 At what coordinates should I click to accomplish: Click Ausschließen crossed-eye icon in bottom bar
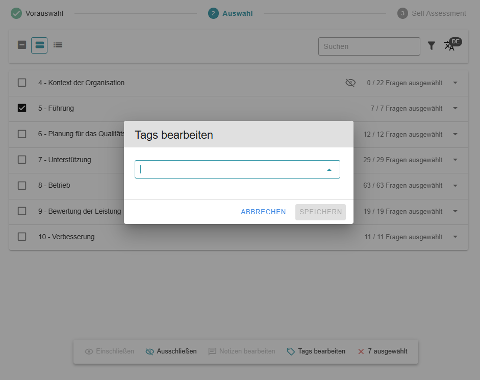click(149, 351)
